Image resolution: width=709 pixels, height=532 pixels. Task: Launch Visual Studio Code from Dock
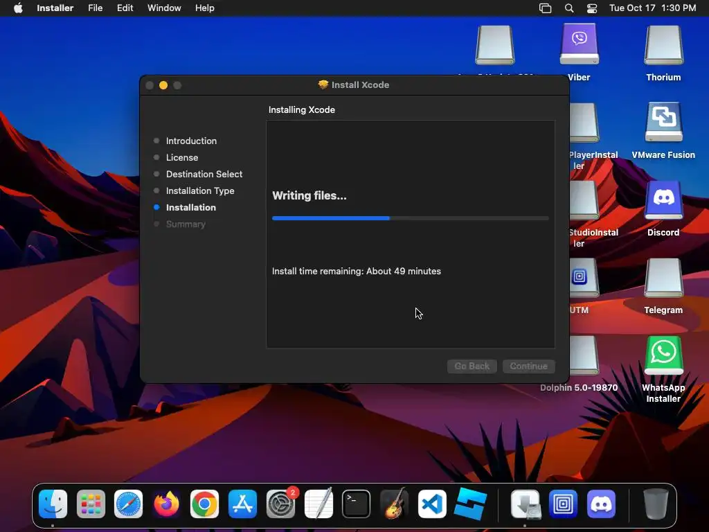(x=432, y=504)
